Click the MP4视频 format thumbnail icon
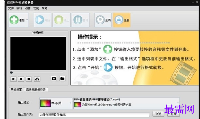The width and height of the screenshot is (200, 119). tap(45, 103)
